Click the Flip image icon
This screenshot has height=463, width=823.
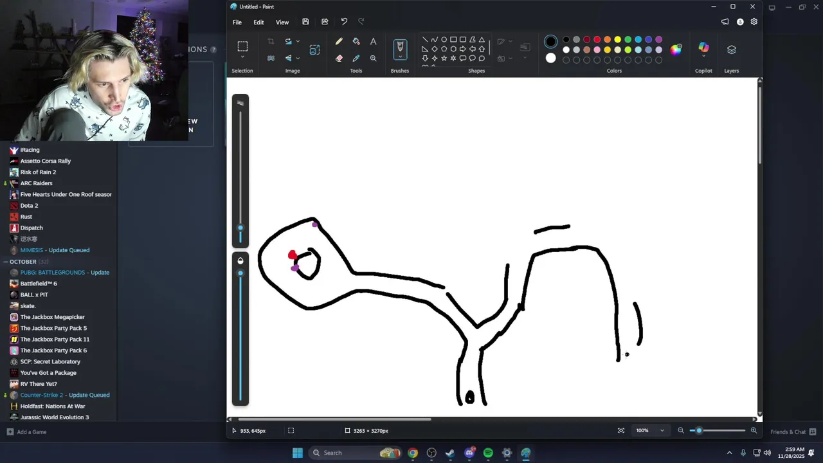[x=288, y=58]
